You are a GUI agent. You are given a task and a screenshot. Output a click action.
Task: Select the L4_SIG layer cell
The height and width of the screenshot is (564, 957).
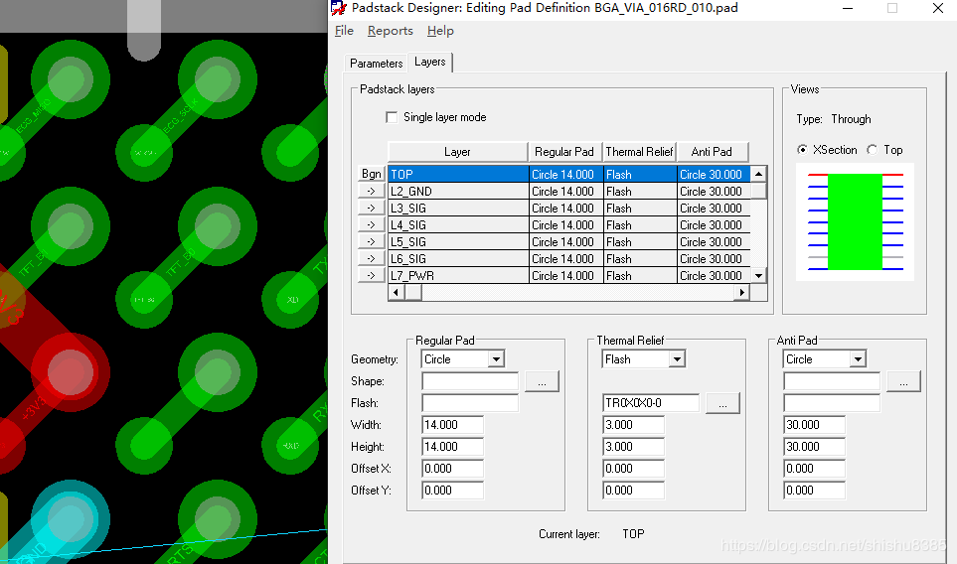tap(458, 225)
